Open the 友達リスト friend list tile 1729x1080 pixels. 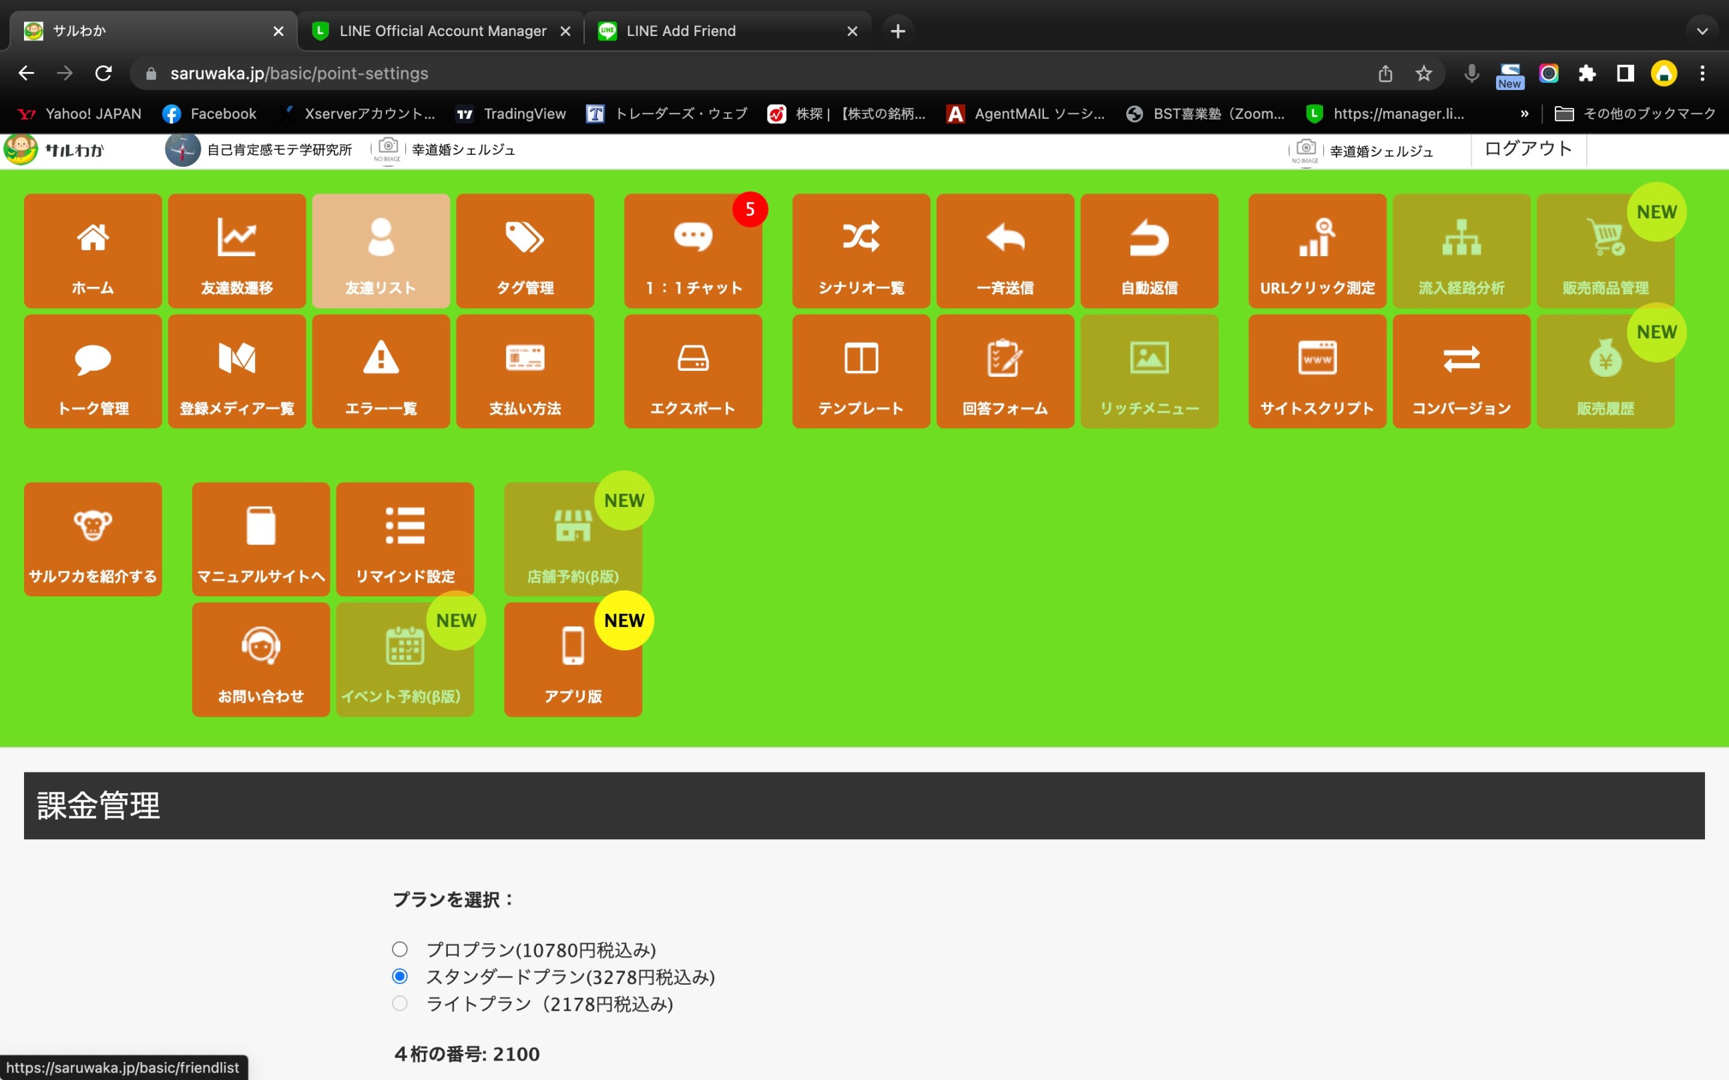point(381,251)
